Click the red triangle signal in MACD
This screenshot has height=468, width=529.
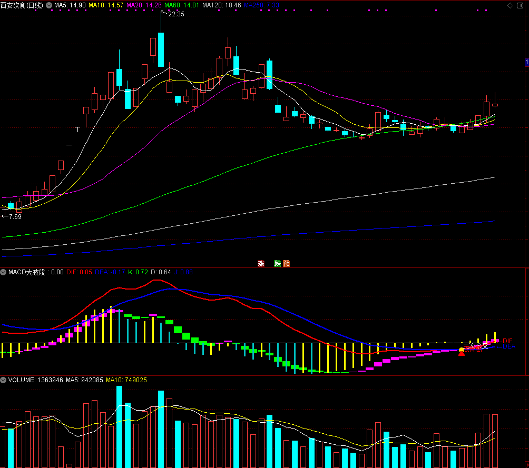coord(462,353)
